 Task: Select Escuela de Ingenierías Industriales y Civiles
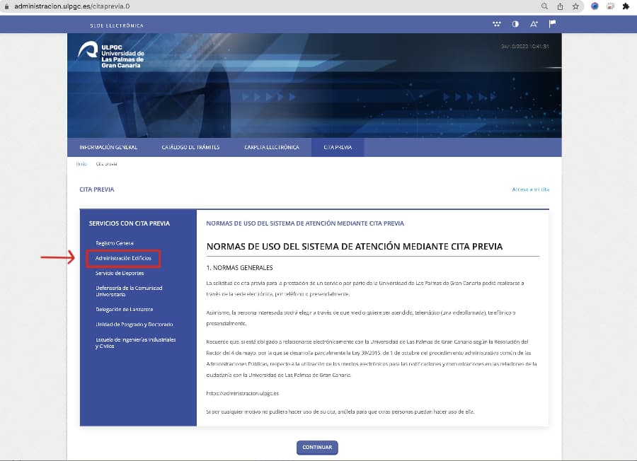(x=136, y=342)
